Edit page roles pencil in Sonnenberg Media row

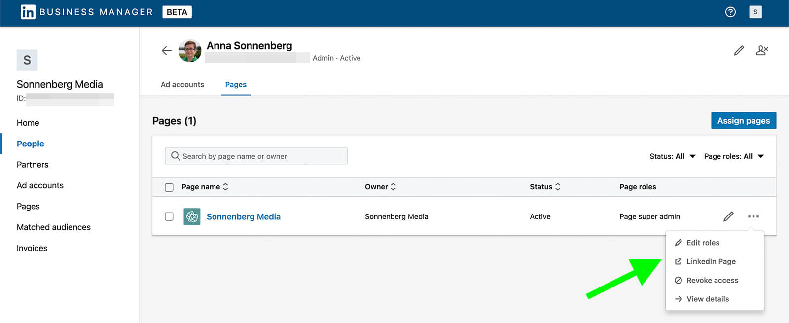[x=728, y=216]
